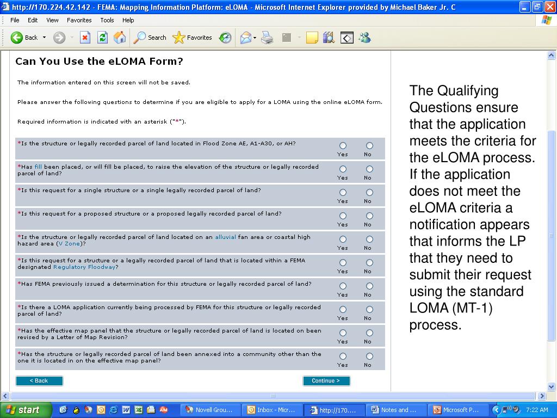Select No for annexed into community question
The image size is (557, 418).
tap(369, 356)
